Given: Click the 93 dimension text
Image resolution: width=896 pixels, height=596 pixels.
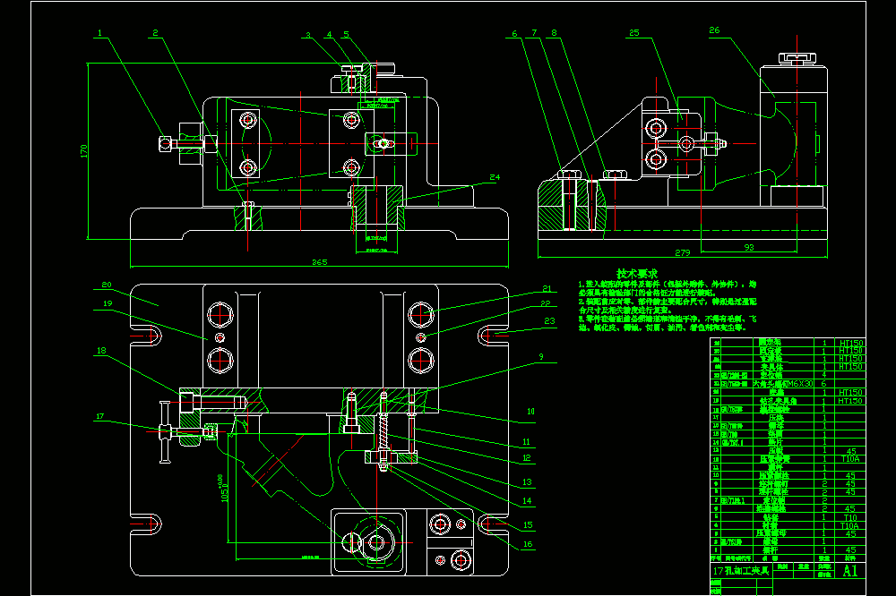Looking at the screenshot, I should tap(748, 247).
